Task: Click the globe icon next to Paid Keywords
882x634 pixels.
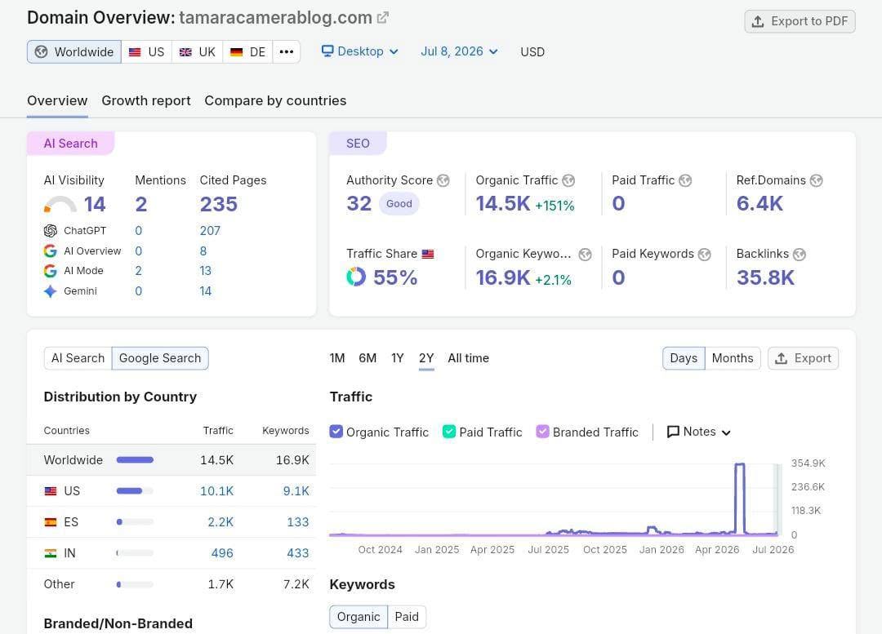Action: (704, 255)
